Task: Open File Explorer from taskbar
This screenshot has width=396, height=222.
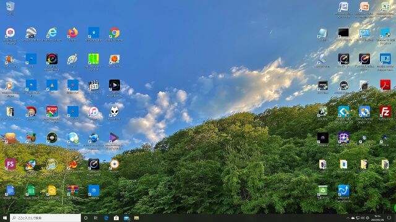Action: (x=136, y=218)
